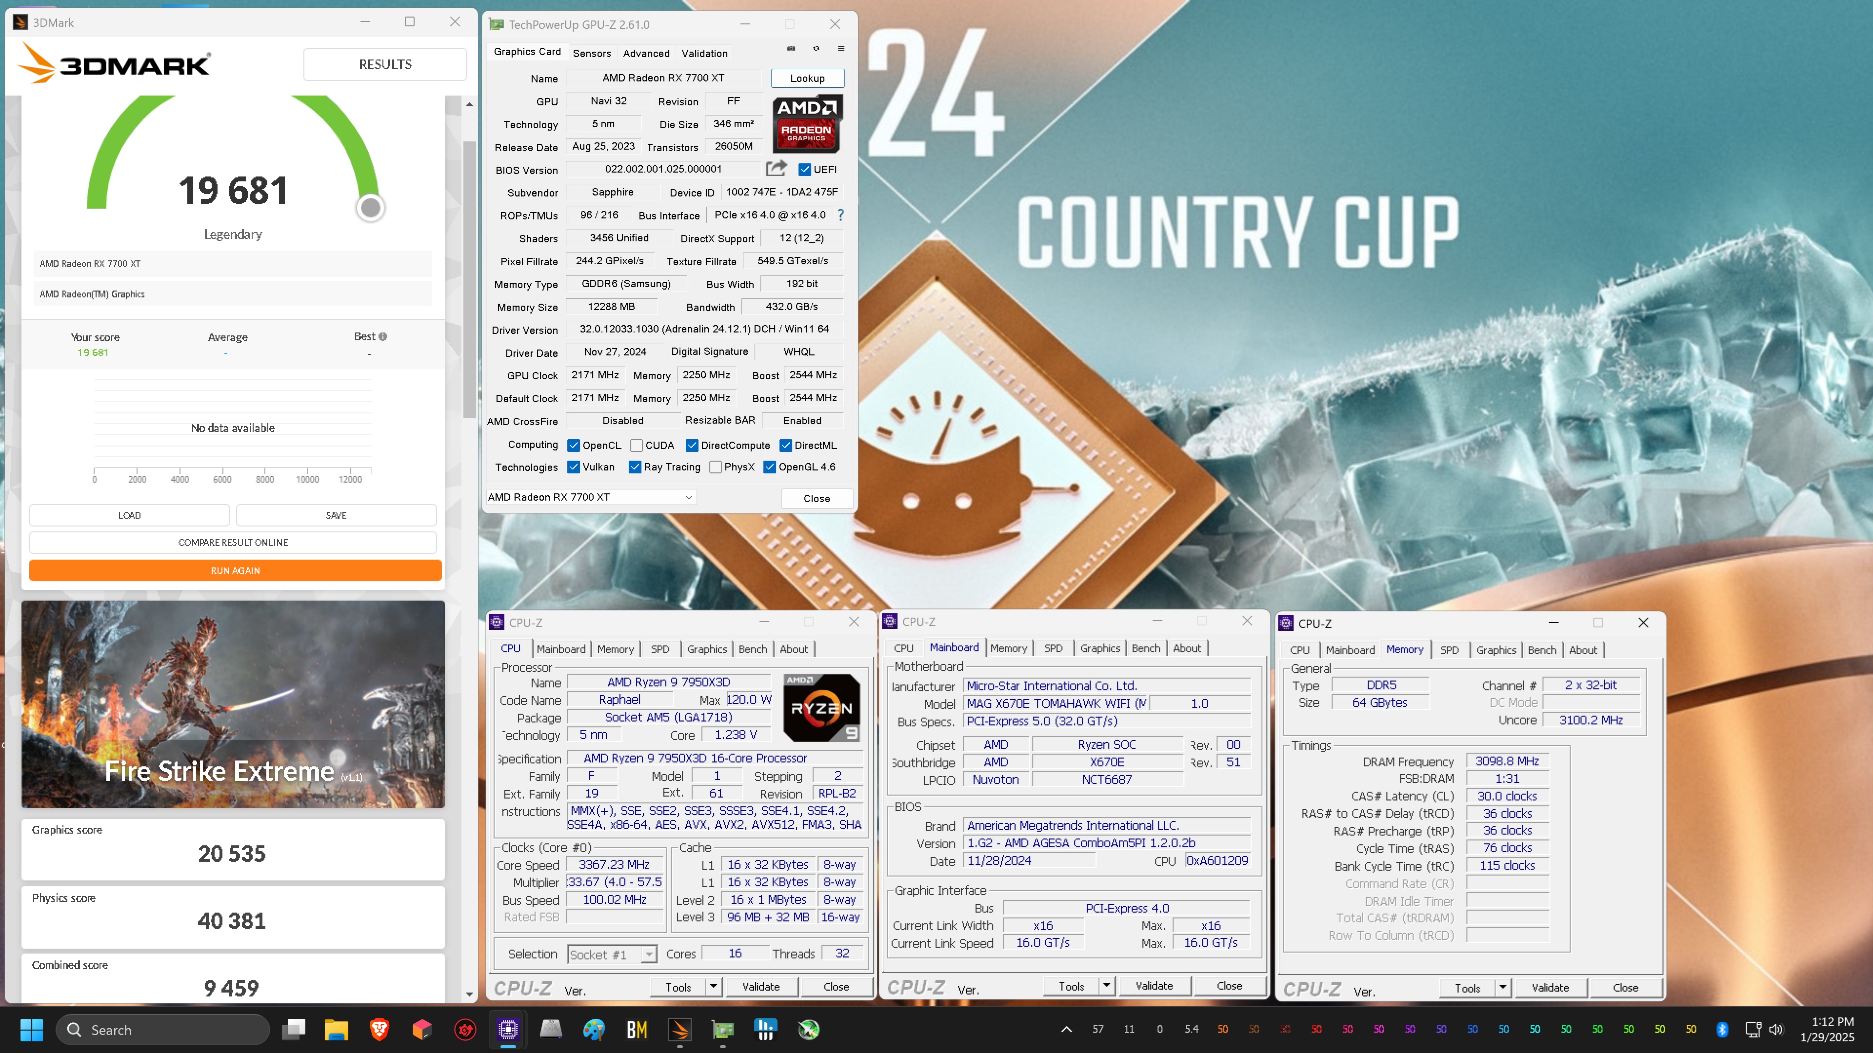Click the SAVE button in 3DMark

pos(336,514)
